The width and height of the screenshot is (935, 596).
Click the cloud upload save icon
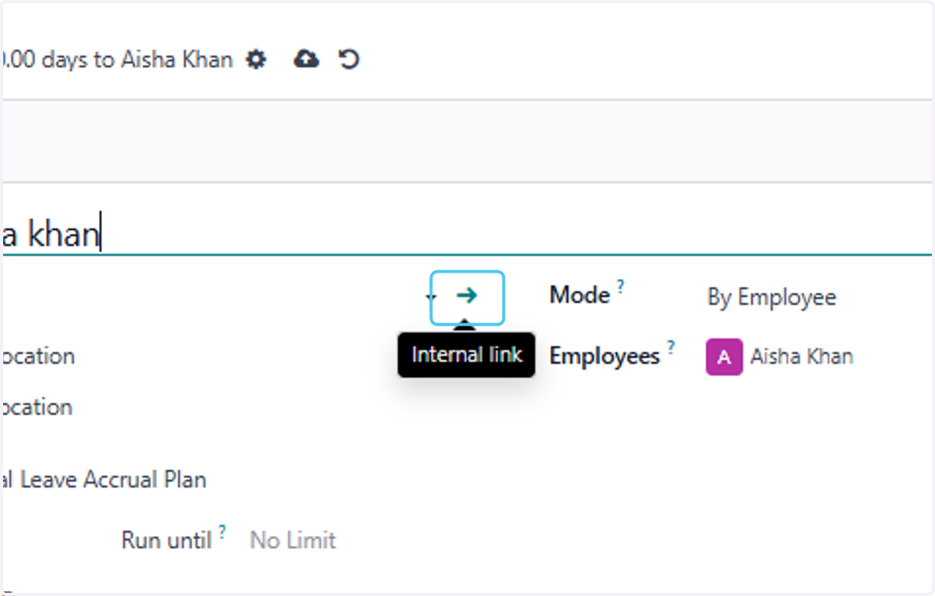tap(306, 59)
